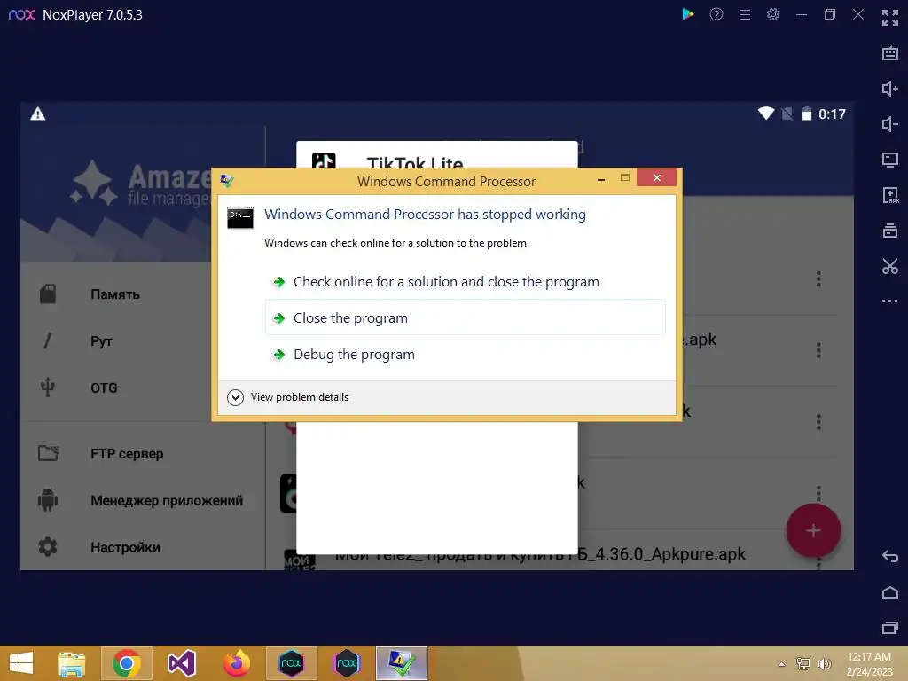Click the Play Store icon in Nox title bar
Screen dimensions: 908x681
point(687,14)
